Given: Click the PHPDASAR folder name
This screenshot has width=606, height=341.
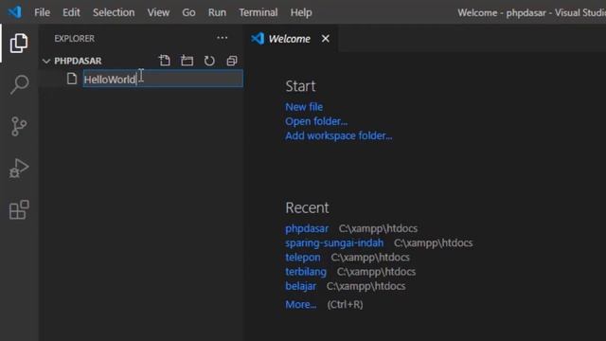Looking at the screenshot, I should coord(78,61).
